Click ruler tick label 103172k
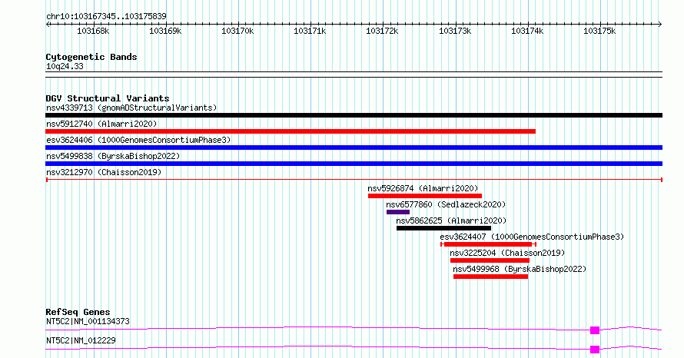The width and height of the screenshot is (684, 358). pos(382,31)
